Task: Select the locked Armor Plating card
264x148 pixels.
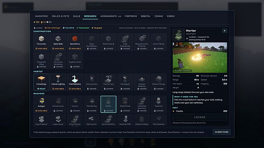Action: 159,42
